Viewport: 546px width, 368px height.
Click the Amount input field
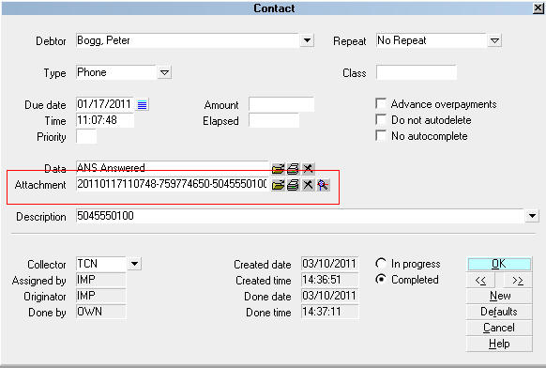coord(281,104)
